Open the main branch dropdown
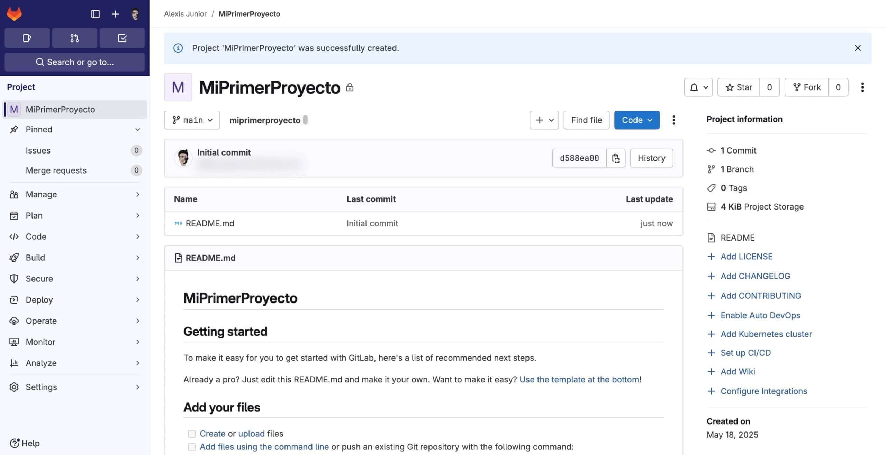 coord(192,120)
